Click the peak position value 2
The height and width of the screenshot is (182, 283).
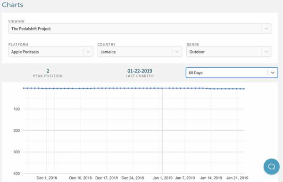click(x=48, y=71)
